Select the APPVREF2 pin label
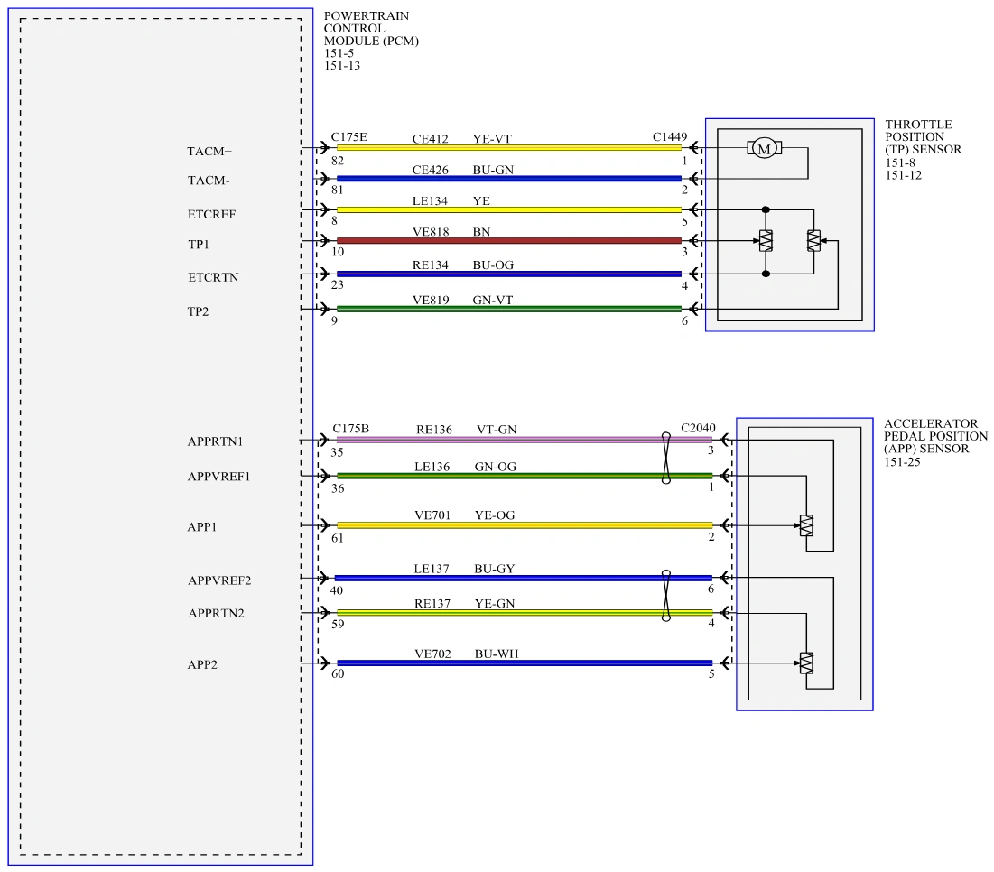Screen dimensions: 994x872 click(219, 580)
